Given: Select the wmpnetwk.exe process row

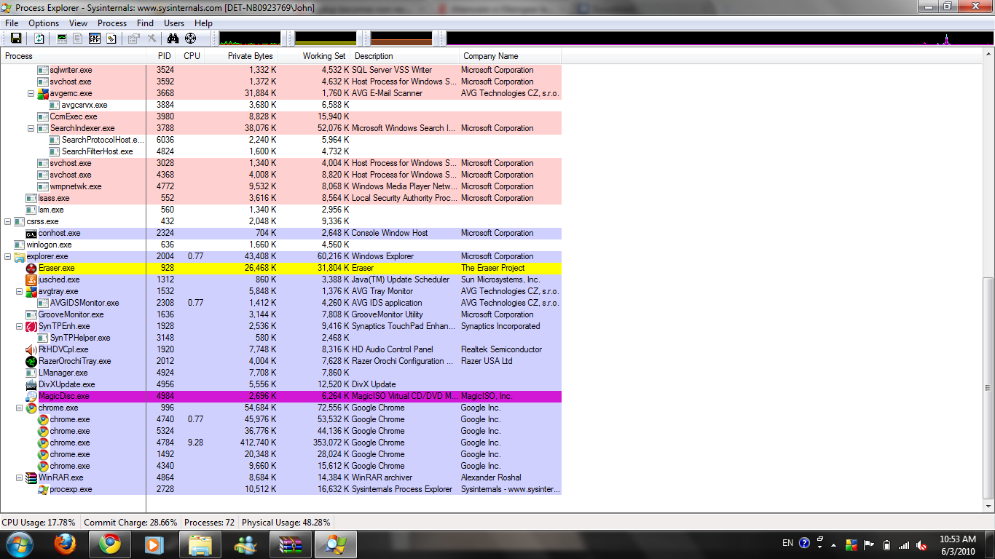Looking at the screenshot, I should click(x=280, y=186).
